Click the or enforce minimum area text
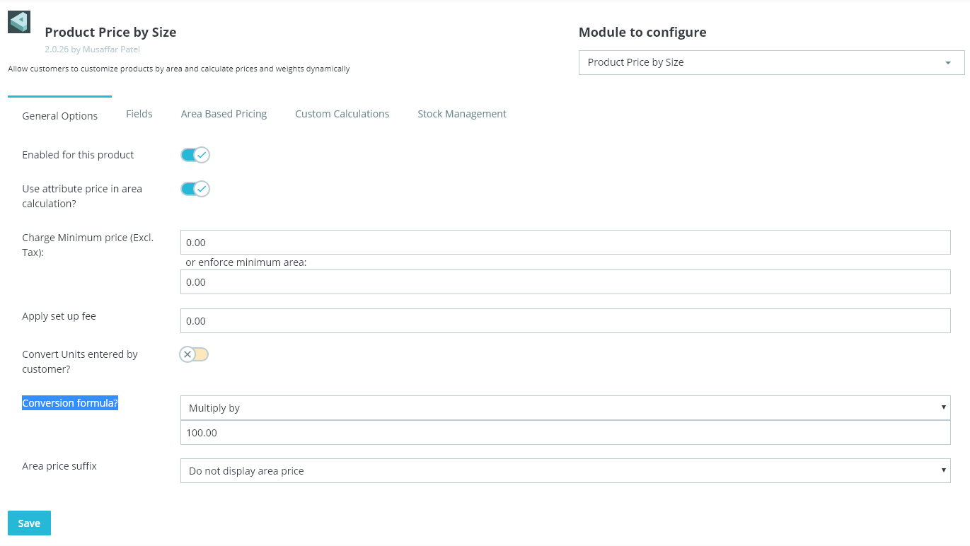 246,262
